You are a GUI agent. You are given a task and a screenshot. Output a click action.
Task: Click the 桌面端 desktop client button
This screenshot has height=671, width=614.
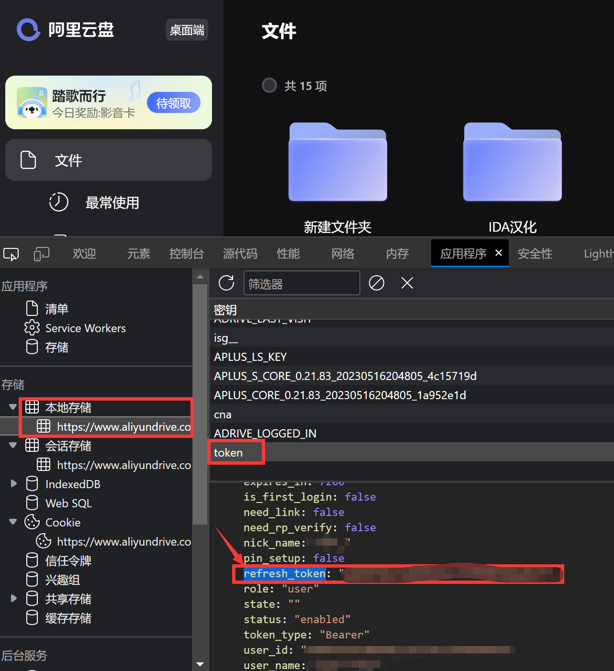(187, 30)
